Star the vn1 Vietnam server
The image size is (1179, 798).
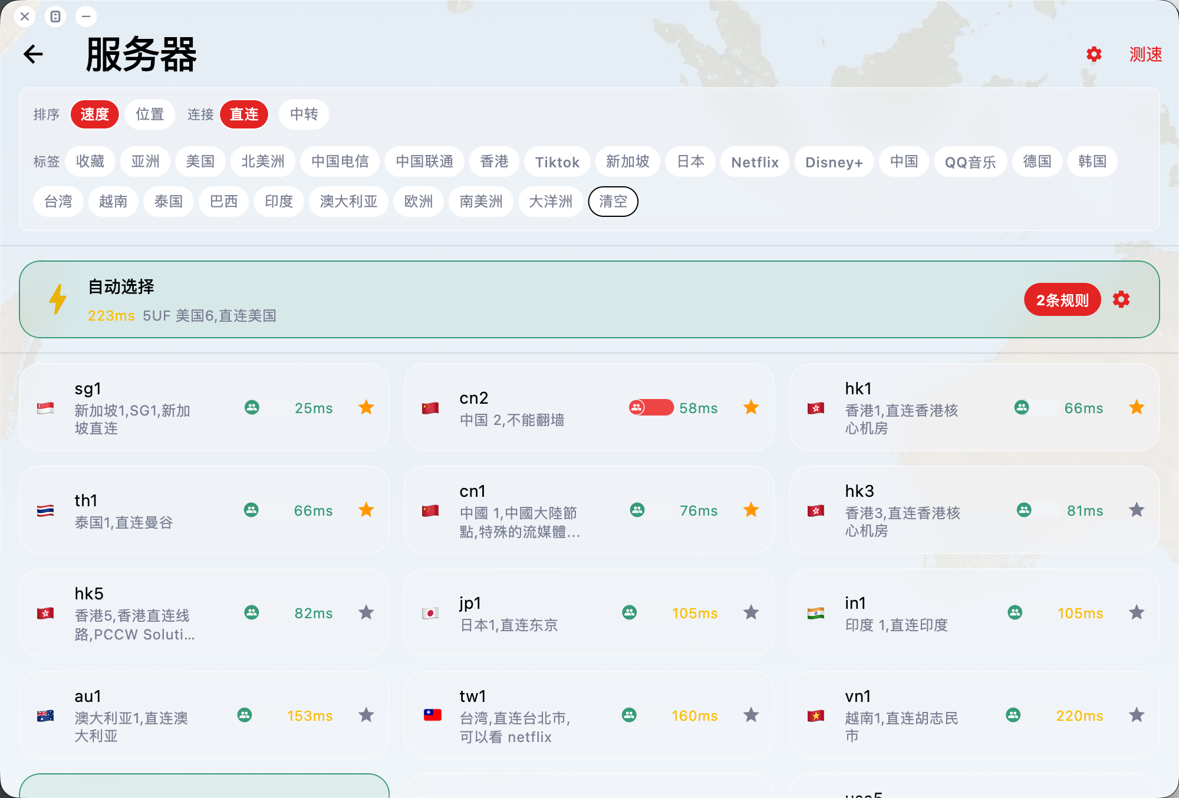tap(1136, 715)
